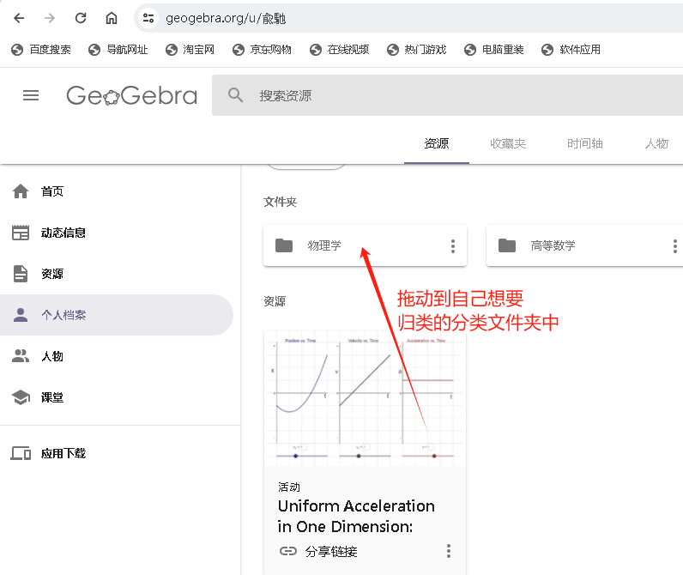Click the 资源 section heading above the card
683x575 pixels.
pyautogui.click(x=275, y=301)
